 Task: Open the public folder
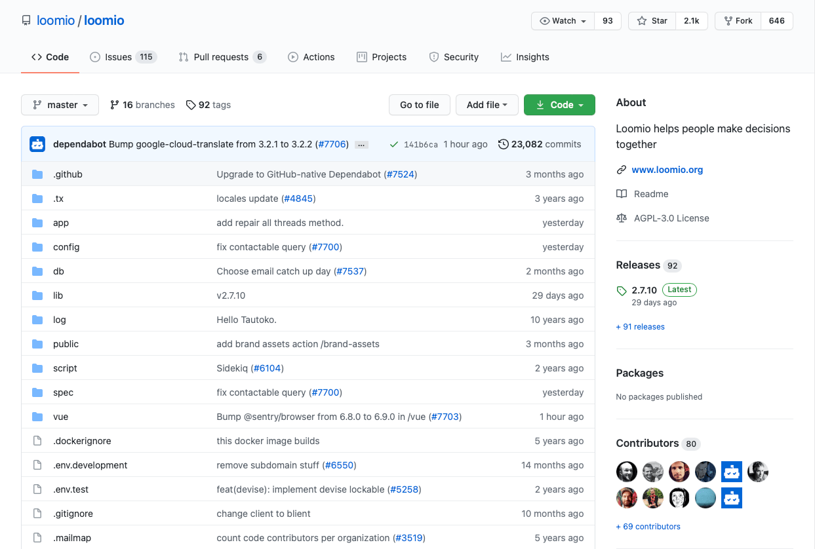66,344
